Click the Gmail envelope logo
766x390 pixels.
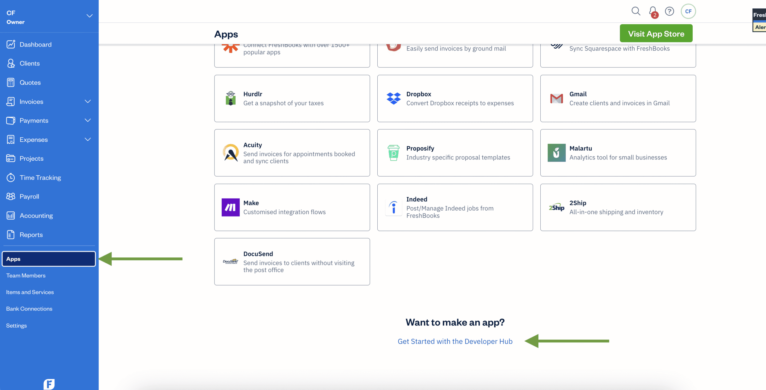[557, 98]
